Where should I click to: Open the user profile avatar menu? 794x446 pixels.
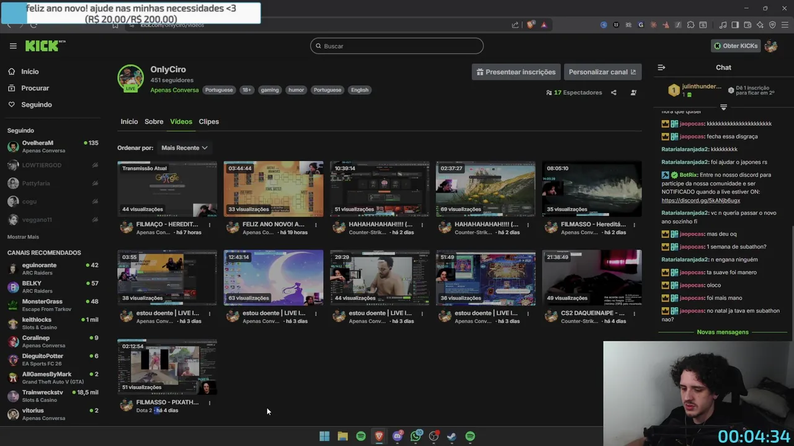pyautogui.click(x=771, y=46)
